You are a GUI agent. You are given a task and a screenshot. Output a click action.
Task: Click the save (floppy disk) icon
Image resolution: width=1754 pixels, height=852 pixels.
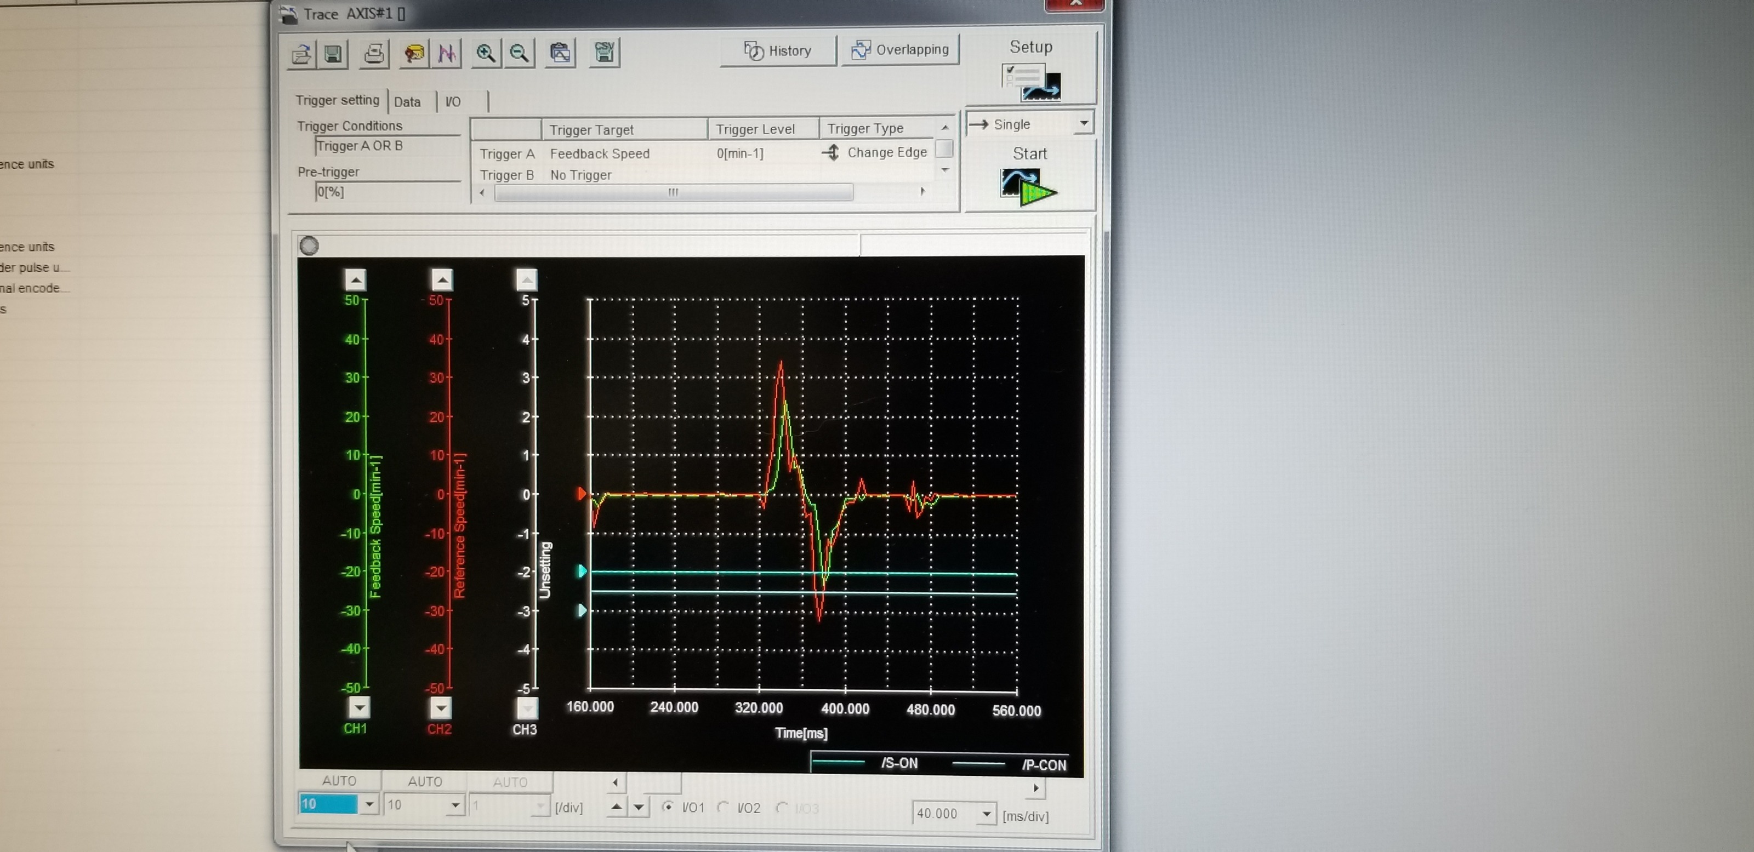click(x=333, y=54)
